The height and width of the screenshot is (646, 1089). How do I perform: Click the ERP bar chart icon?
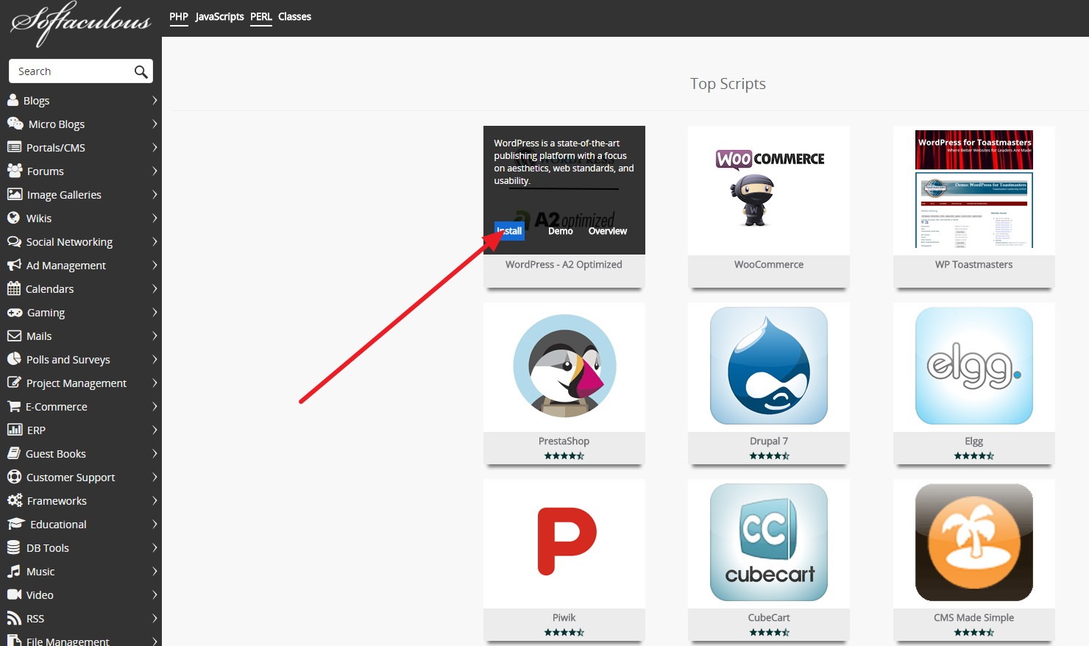(14, 430)
